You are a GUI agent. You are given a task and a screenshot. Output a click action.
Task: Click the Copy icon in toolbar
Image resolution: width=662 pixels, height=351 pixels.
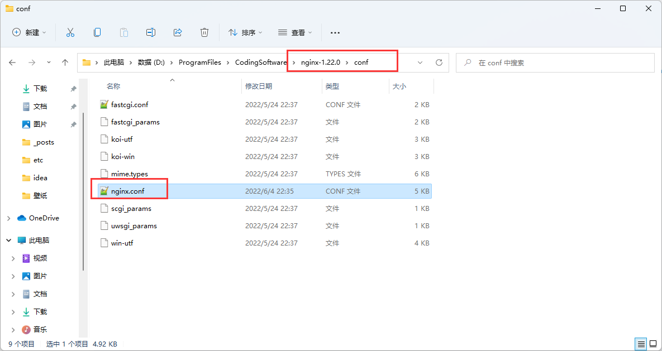97,33
